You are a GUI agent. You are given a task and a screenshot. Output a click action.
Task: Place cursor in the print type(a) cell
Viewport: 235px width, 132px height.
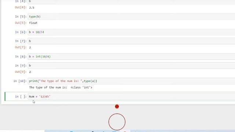click(x=131, y=81)
